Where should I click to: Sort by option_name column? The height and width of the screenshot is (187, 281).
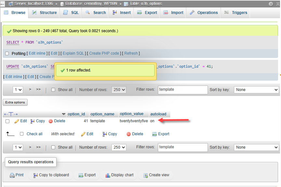pyautogui.click(x=102, y=114)
